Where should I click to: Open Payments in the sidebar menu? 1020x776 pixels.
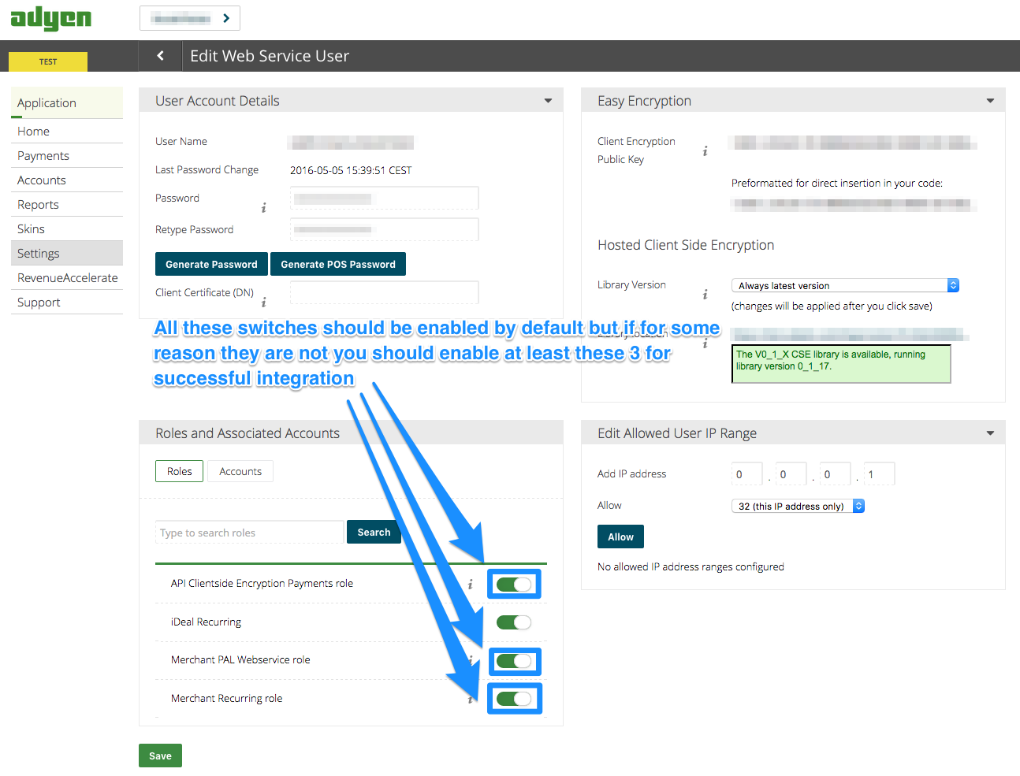coord(43,156)
